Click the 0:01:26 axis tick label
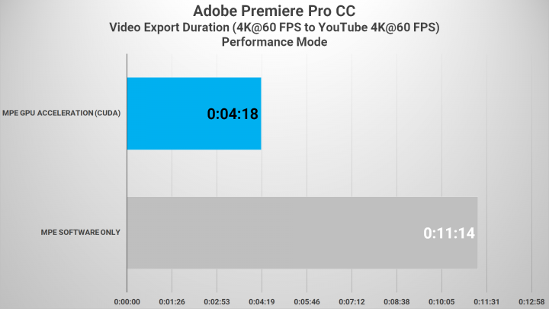The height and width of the screenshot is (309, 549). pyautogui.click(x=172, y=301)
